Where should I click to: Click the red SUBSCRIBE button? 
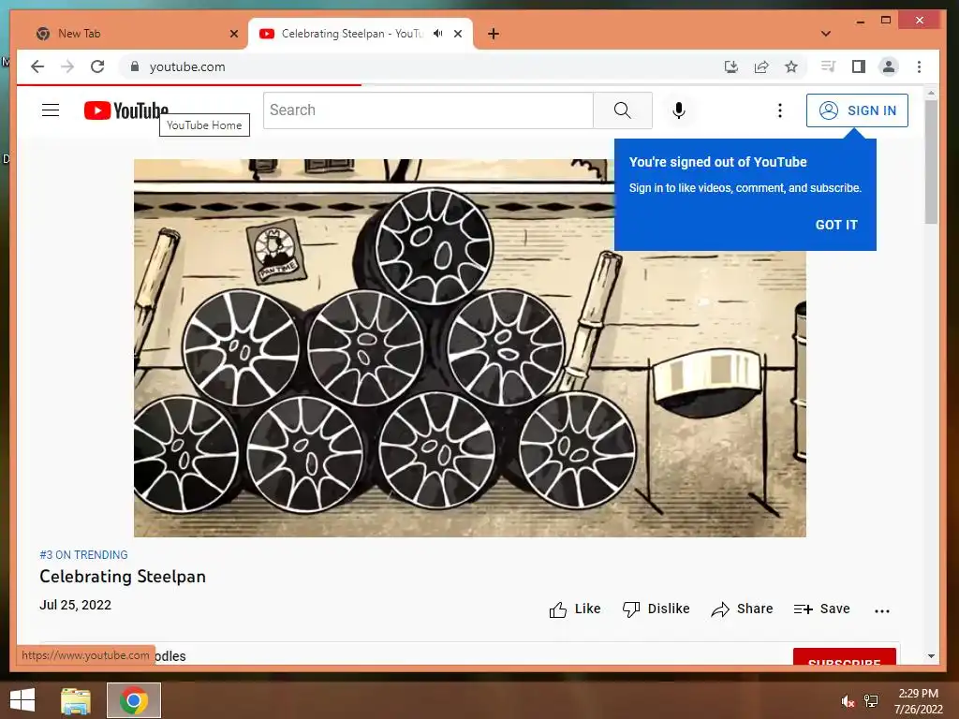[x=845, y=656]
